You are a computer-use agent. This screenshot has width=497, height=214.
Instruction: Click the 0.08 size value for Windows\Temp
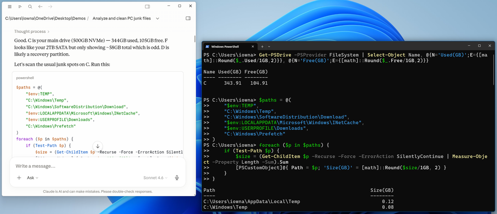click(x=388, y=207)
